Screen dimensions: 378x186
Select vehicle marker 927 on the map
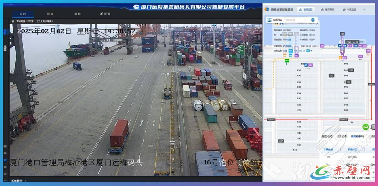click(x=322, y=46)
